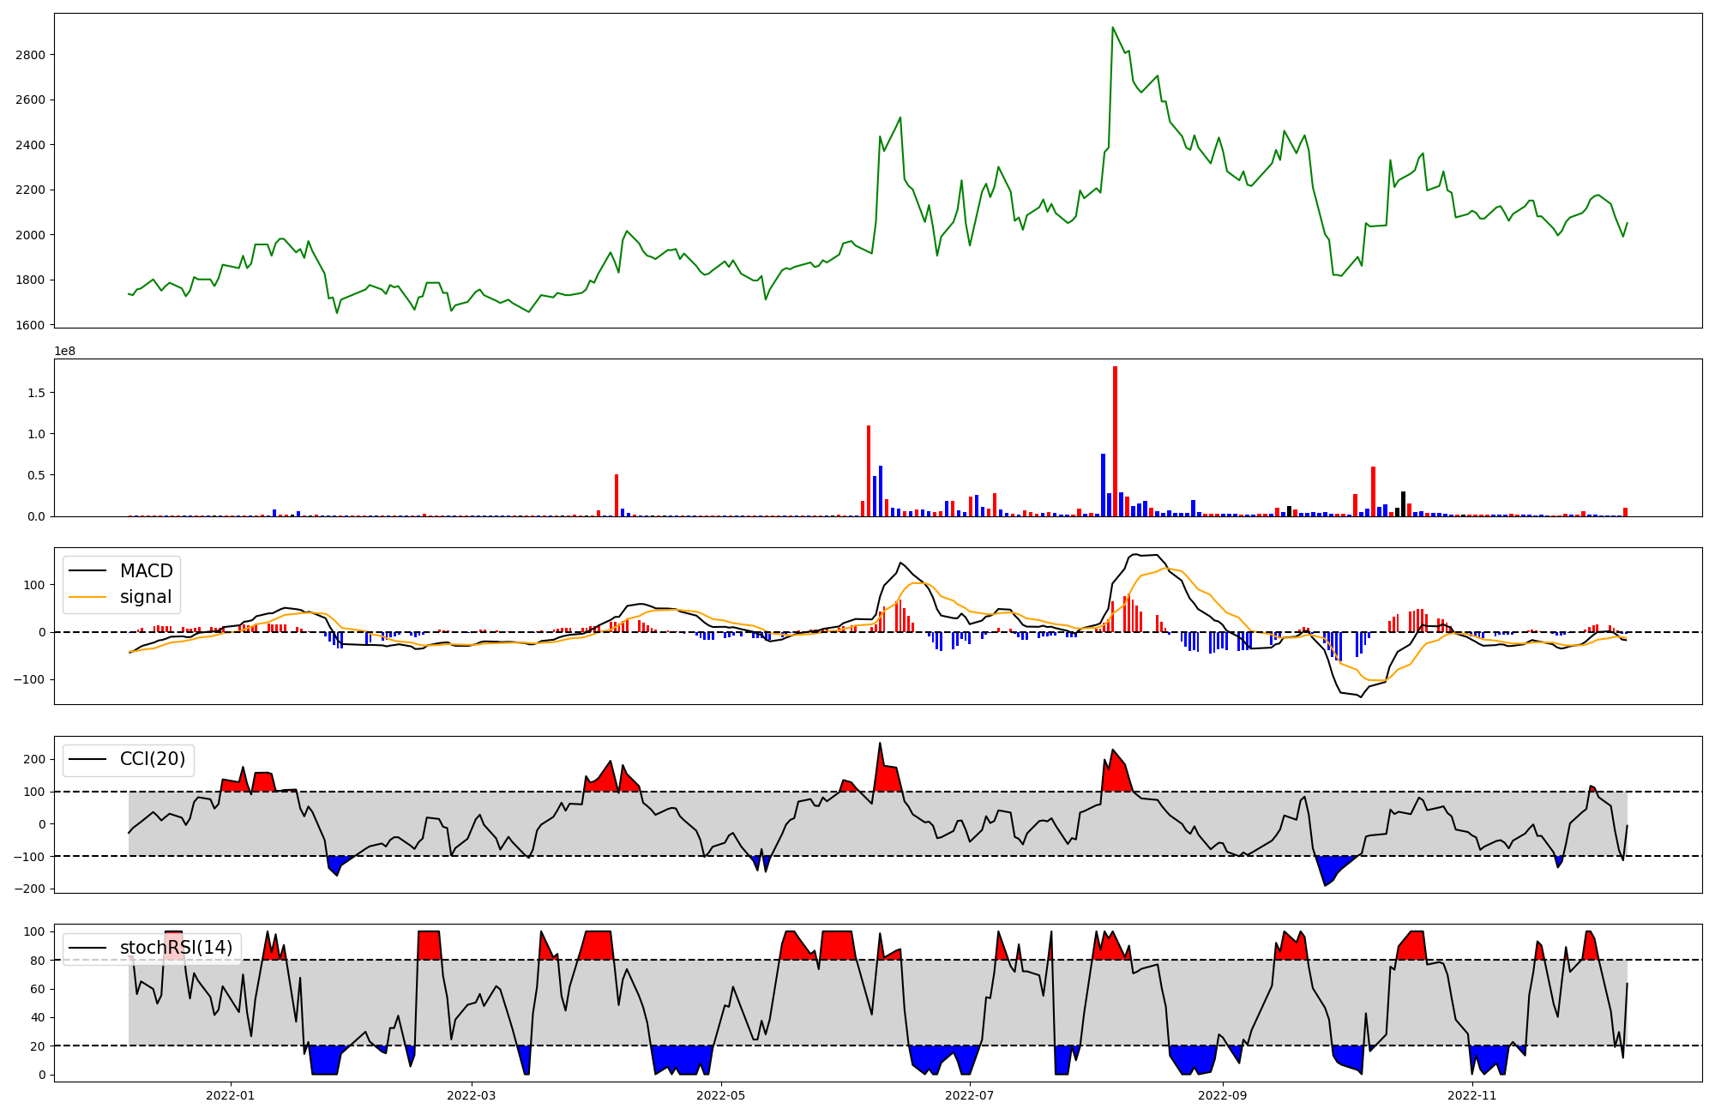This screenshot has width=1715, height=1115.
Task: Select the black MACD line swatch in legend
Action: (87, 571)
